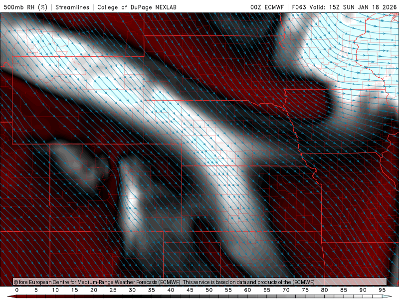Viewport: 399px width, 299px height.
Task: Click the '0' value on the color scale
Action: (x=17, y=290)
